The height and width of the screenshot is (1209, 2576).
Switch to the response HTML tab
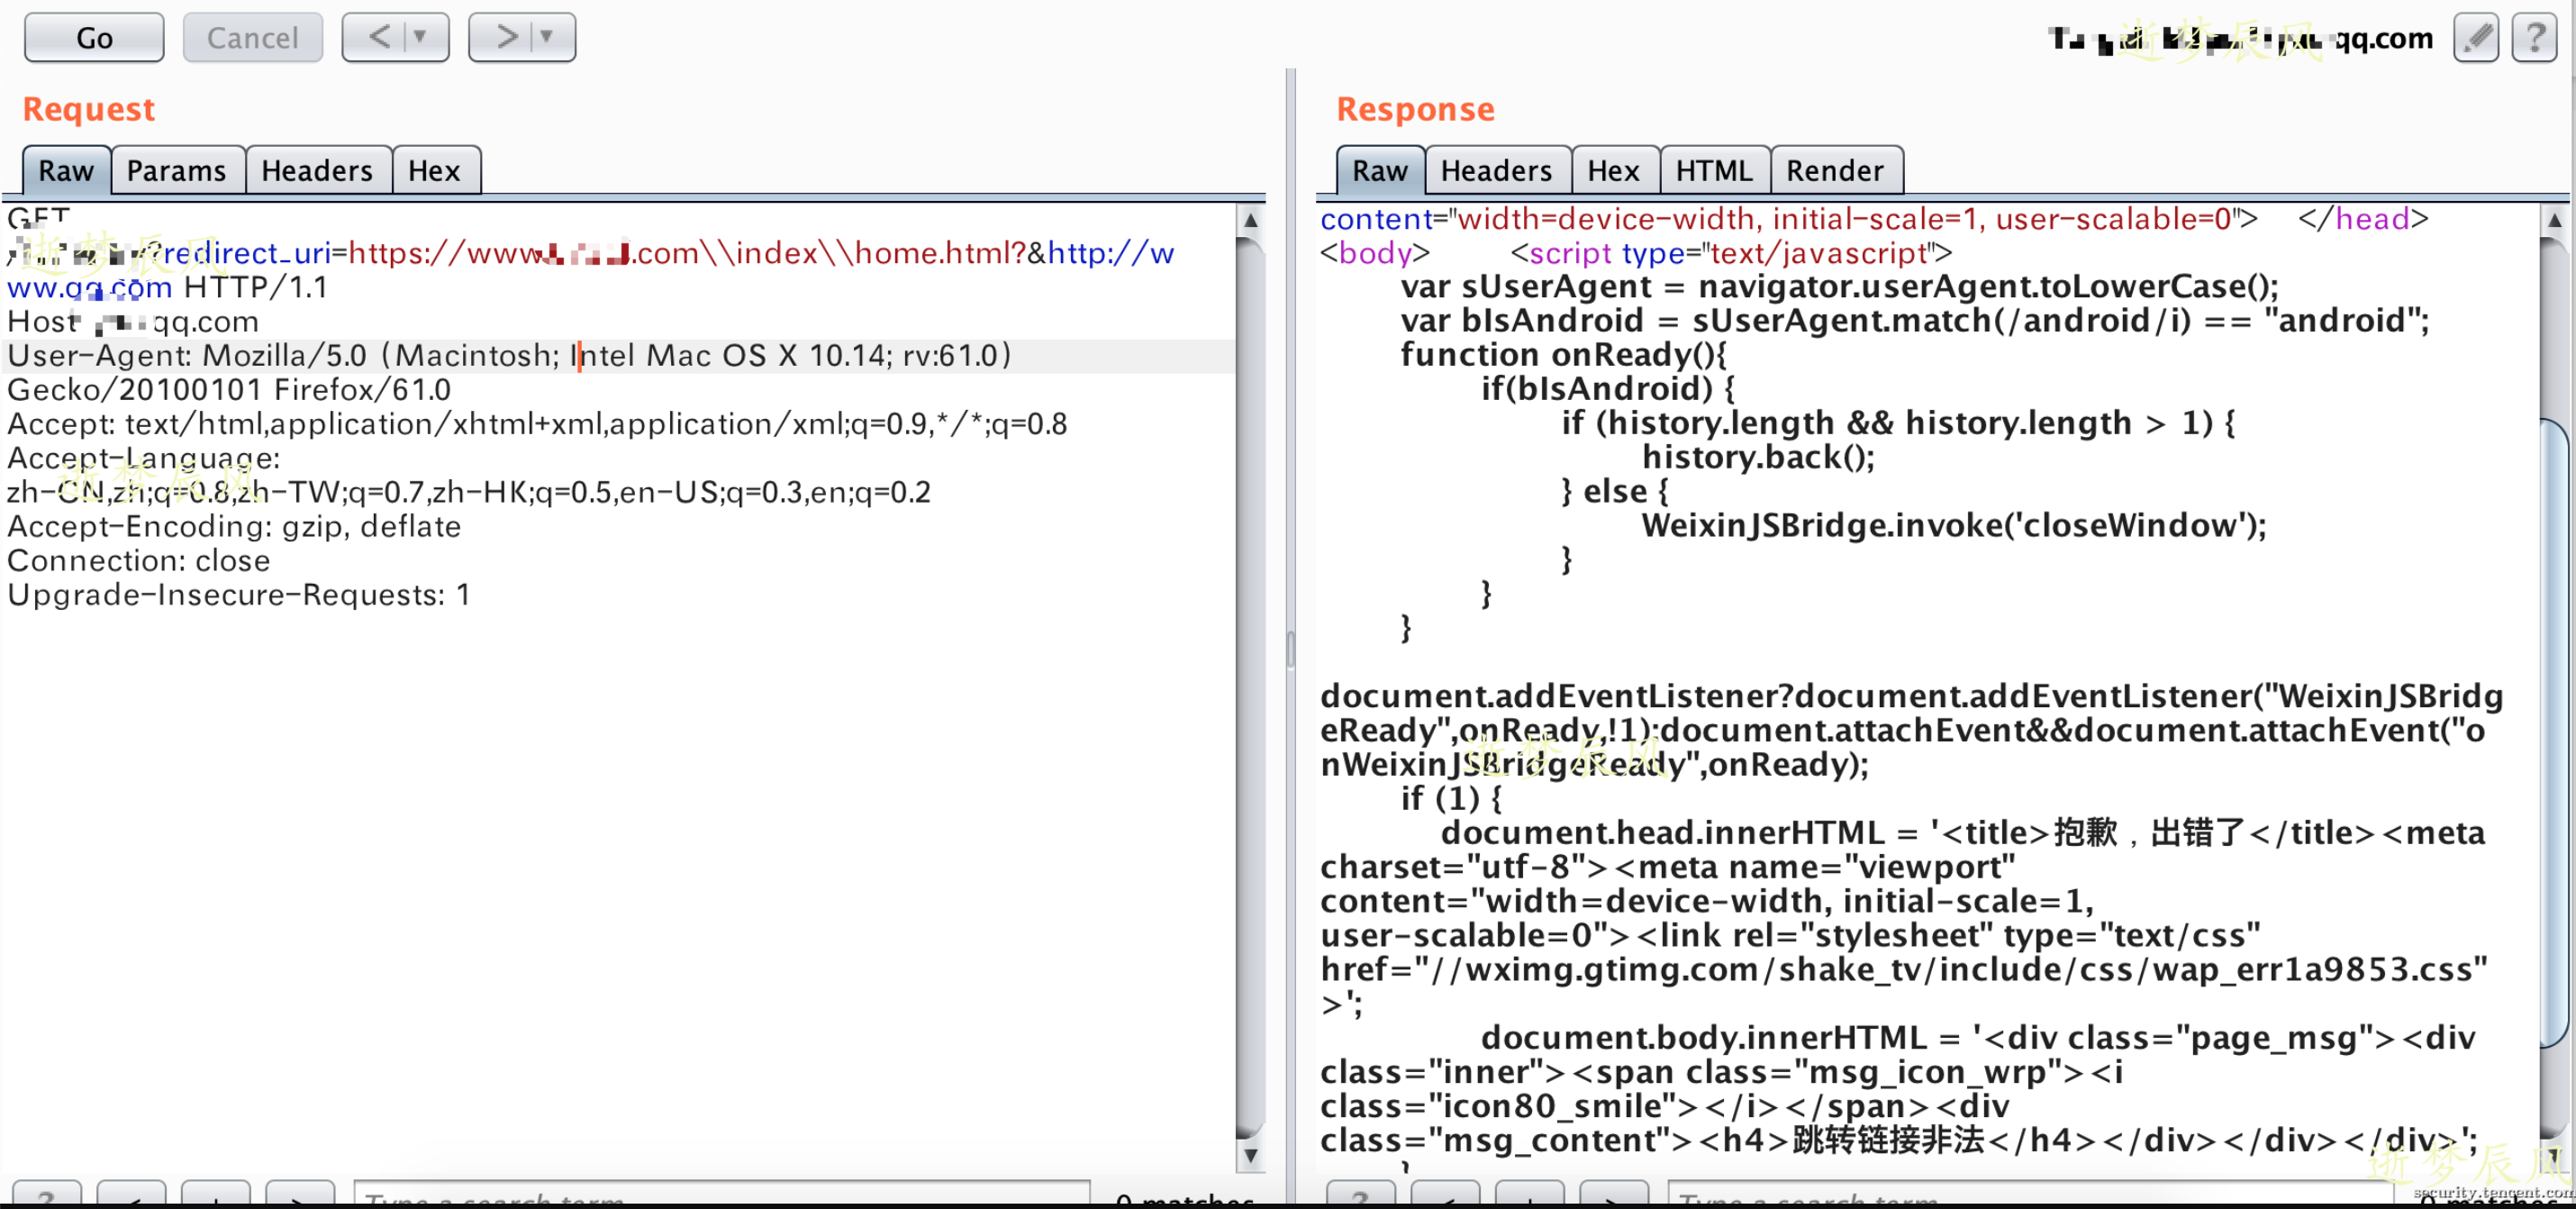click(1714, 171)
